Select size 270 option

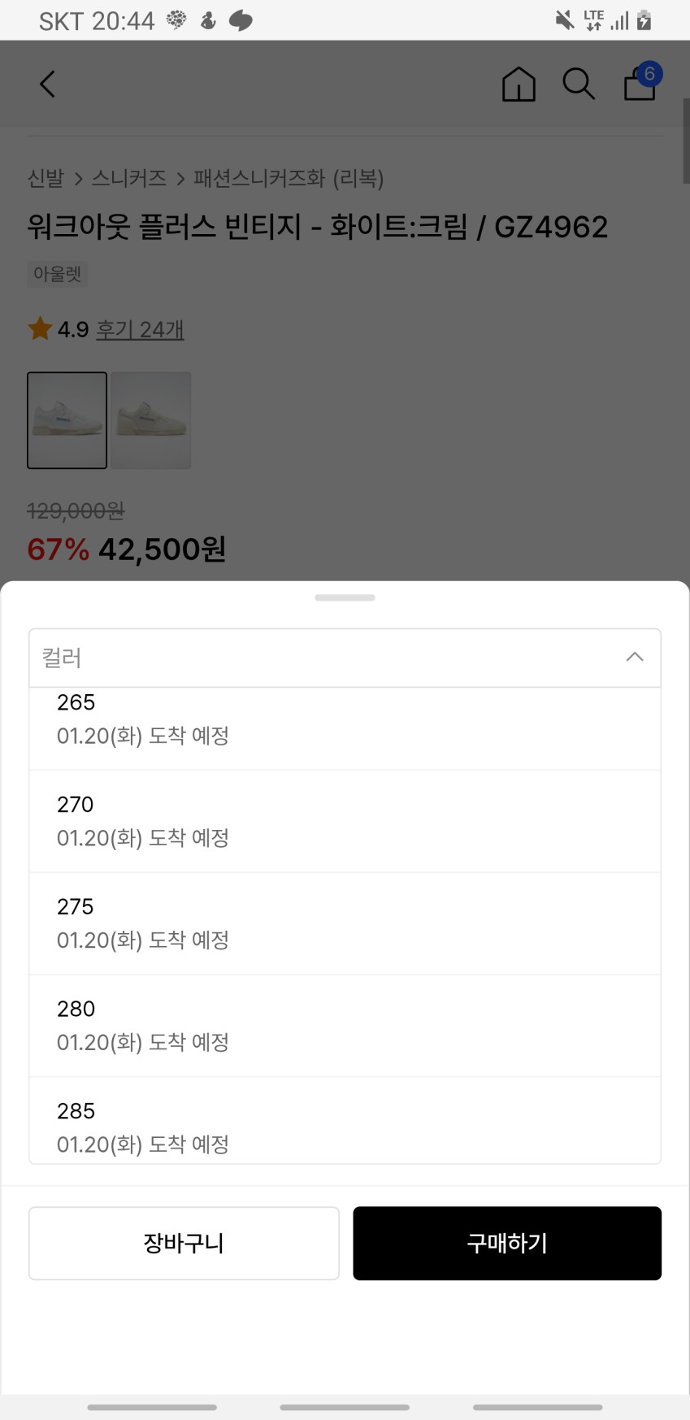pos(345,821)
